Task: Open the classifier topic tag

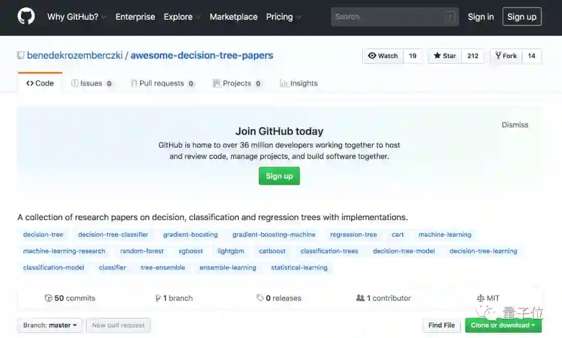Action: point(112,267)
